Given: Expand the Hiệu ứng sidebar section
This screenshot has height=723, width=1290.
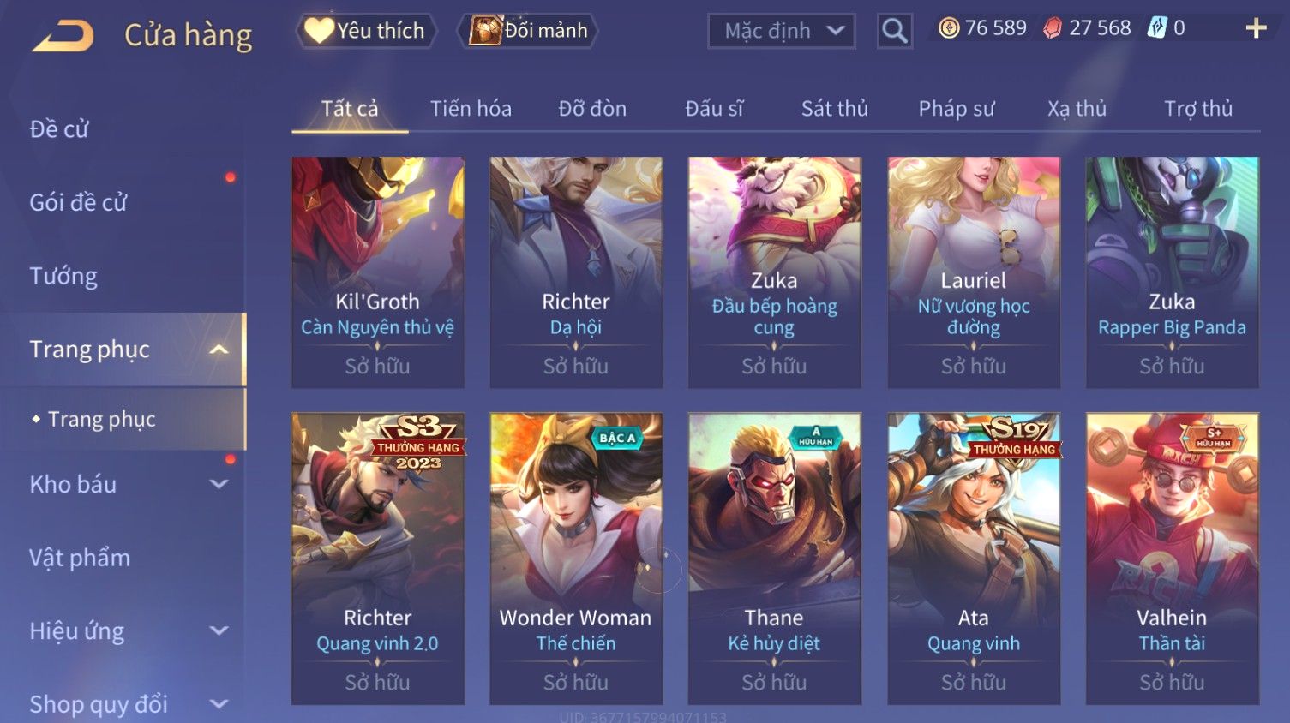Looking at the screenshot, I should 219,630.
